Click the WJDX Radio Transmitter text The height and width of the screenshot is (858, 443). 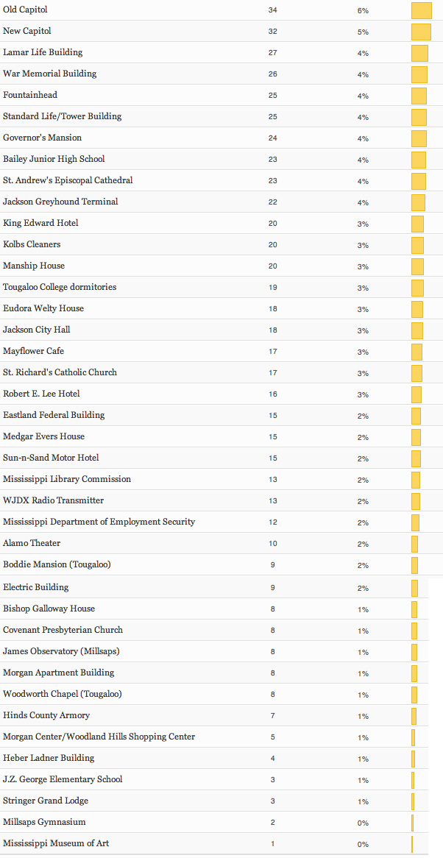pos(53,500)
